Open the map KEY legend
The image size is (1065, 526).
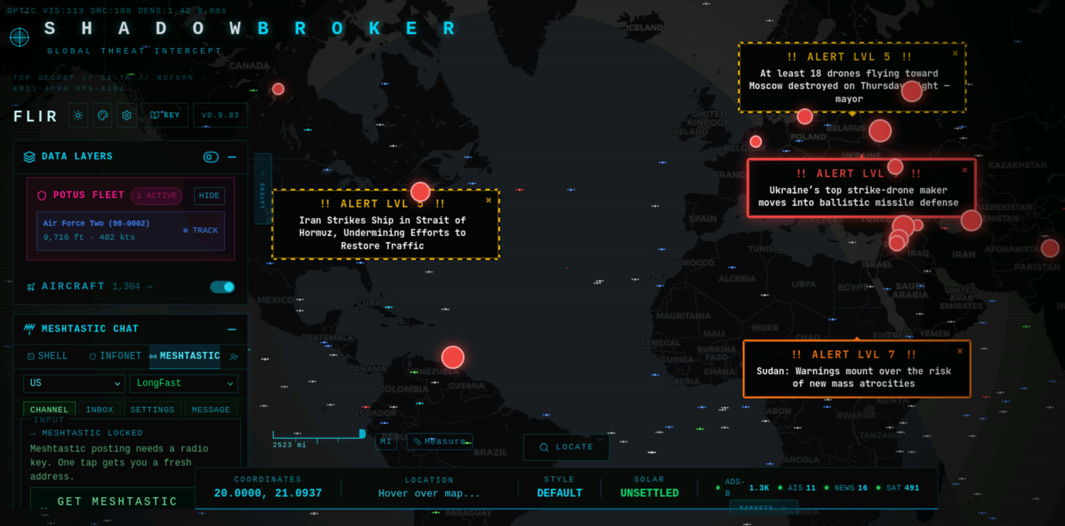[x=165, y=115]
